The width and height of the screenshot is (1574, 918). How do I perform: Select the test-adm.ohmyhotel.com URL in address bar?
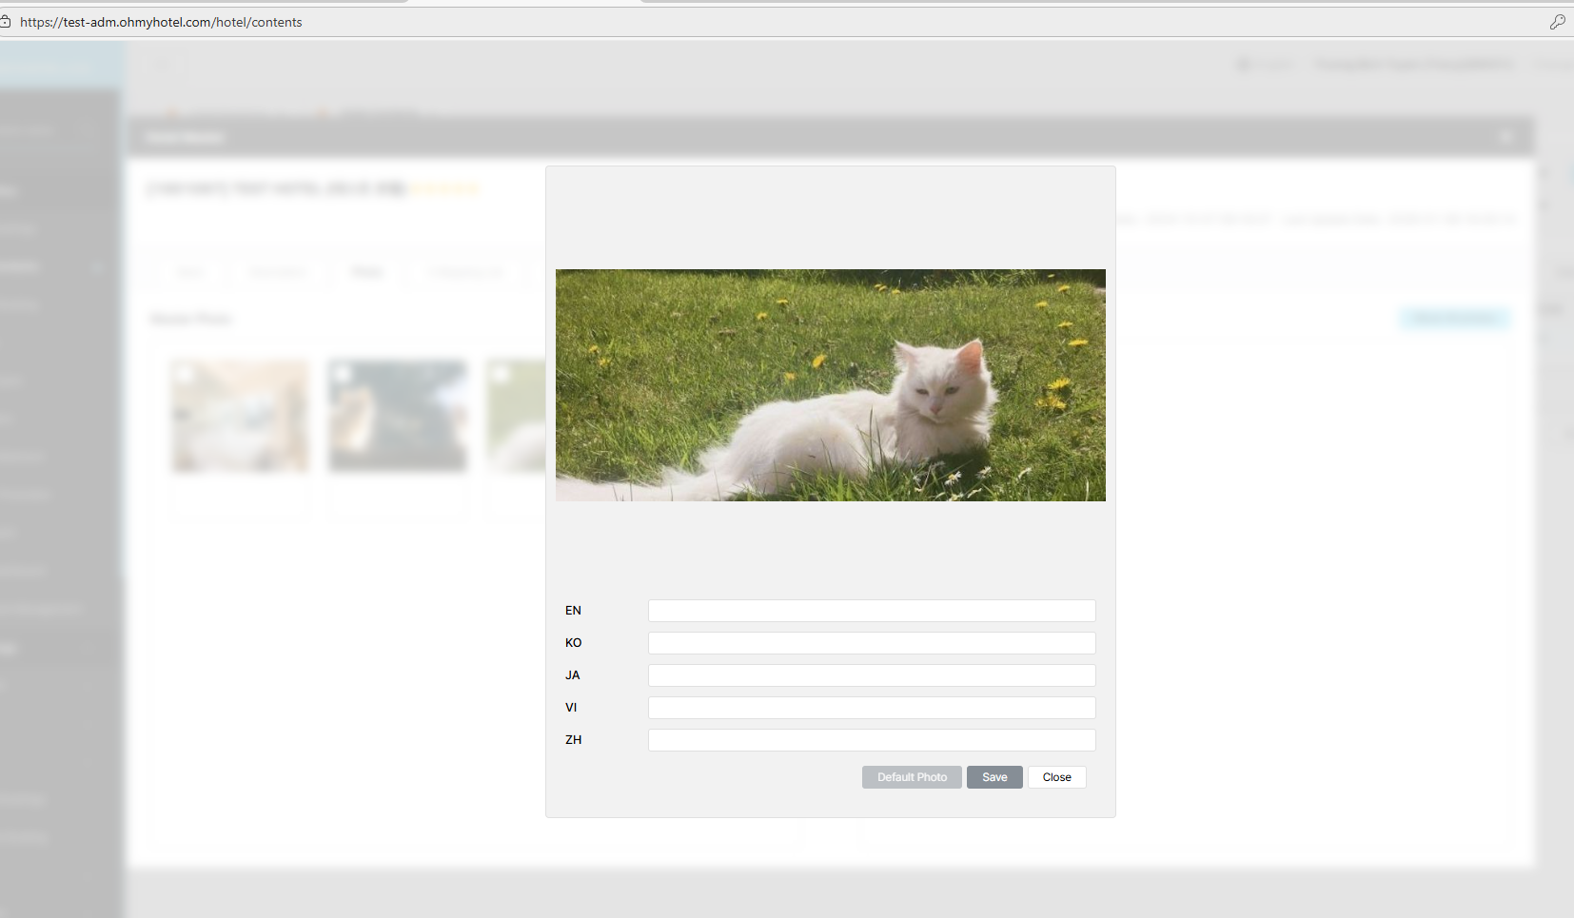point(161,22)
